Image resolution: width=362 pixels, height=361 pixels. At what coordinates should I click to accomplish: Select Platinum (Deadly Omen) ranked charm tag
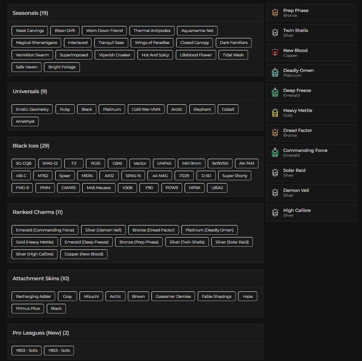coord(209,230)
